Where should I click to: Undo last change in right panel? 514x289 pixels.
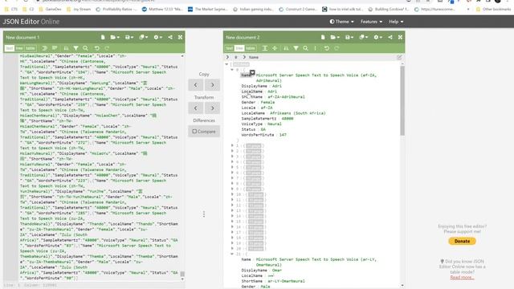327,48
